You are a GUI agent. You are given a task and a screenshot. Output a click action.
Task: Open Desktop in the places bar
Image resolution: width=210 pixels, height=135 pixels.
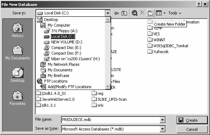click(x=18, y=75)
